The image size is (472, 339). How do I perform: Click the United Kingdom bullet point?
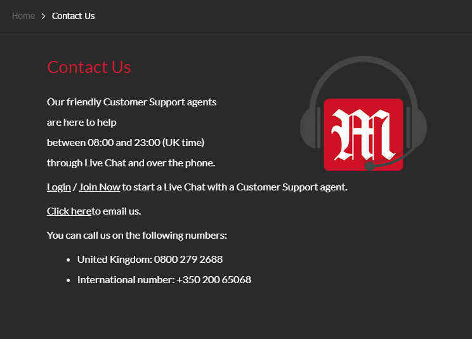(x=69, y=260)
